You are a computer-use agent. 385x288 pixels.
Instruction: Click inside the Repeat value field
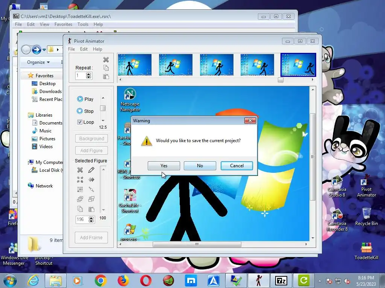[80, 75]
